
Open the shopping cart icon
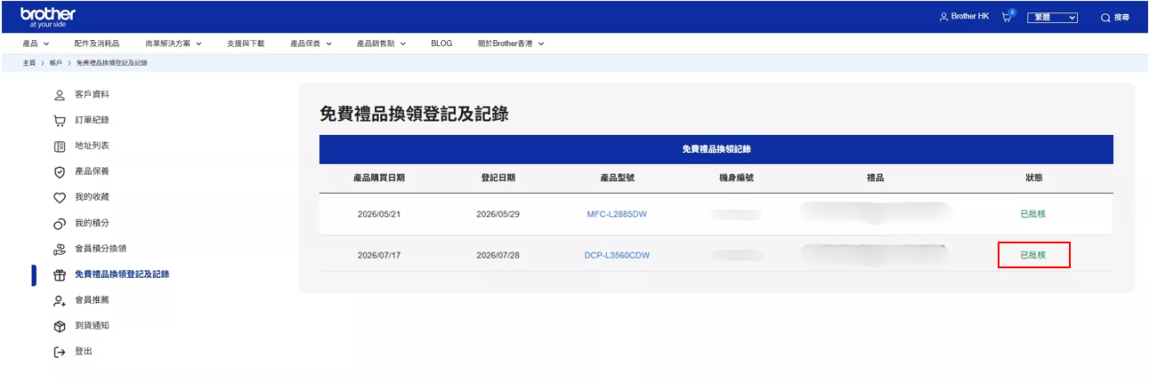(1008, 16)
